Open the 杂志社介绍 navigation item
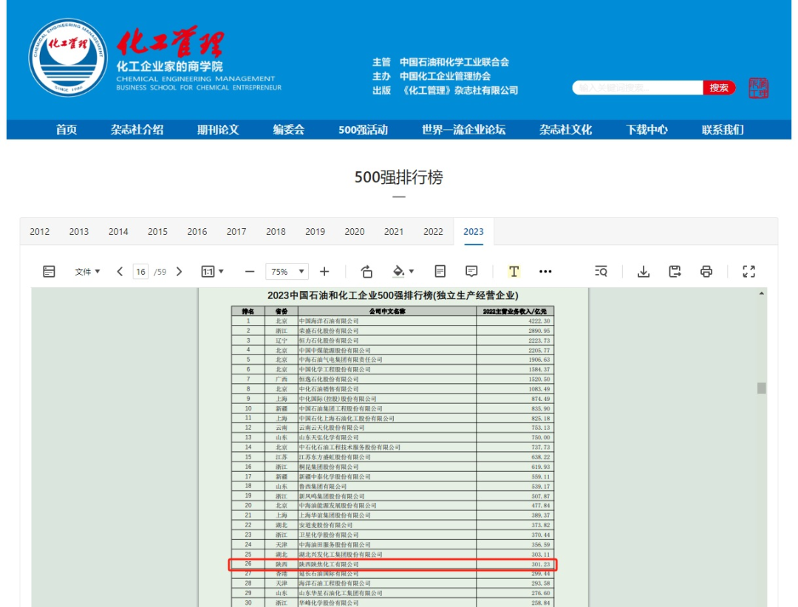798x607 pixels. (137, 130)
